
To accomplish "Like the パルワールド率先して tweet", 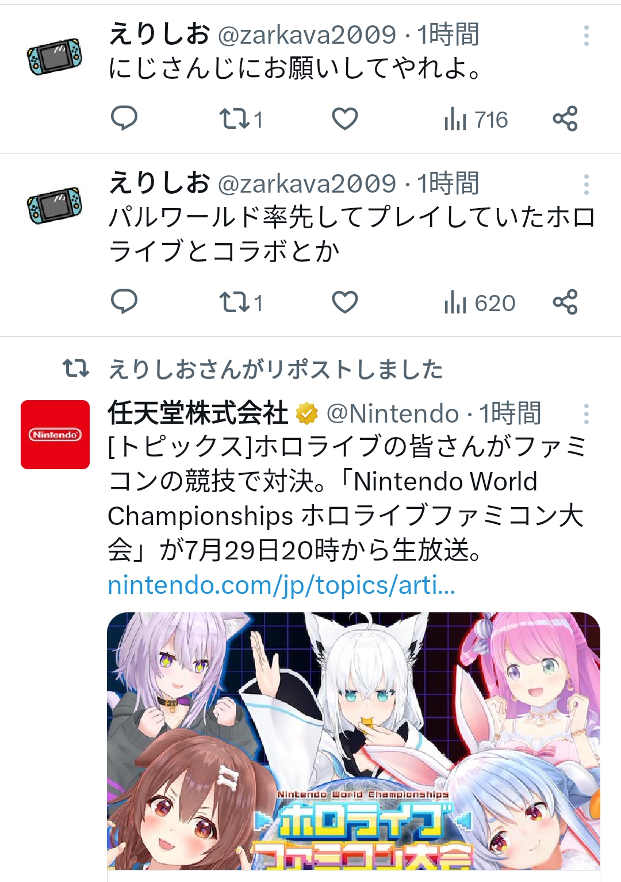I will 345,302.
